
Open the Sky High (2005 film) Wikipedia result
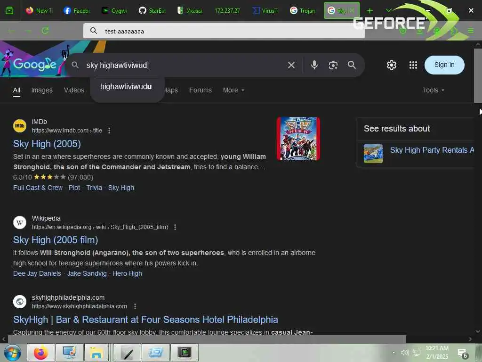56,240
